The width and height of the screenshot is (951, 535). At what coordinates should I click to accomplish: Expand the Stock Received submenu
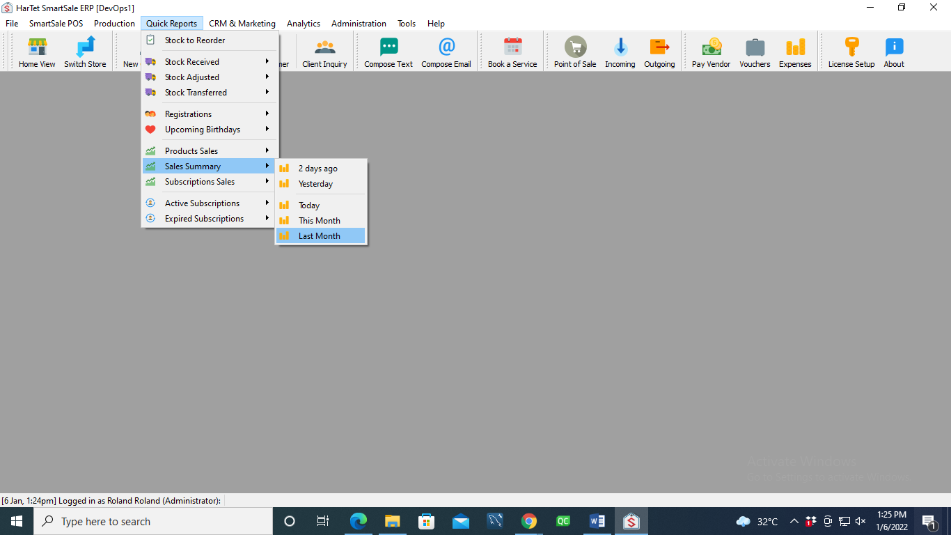pyautogui.click(x=192, y=62)
